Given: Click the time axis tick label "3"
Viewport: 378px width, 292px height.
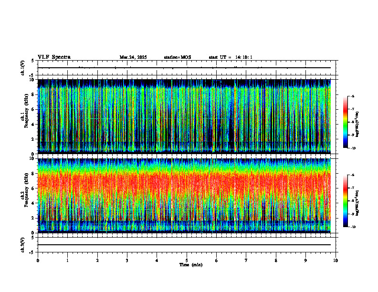Looking at the screenshot, I should [x=127, y=261].
